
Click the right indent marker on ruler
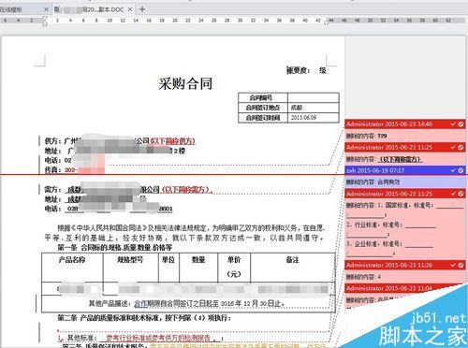click(327, 22)
